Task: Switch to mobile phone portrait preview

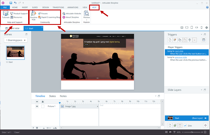Action: pyautogui.click(x=202, y=28)
